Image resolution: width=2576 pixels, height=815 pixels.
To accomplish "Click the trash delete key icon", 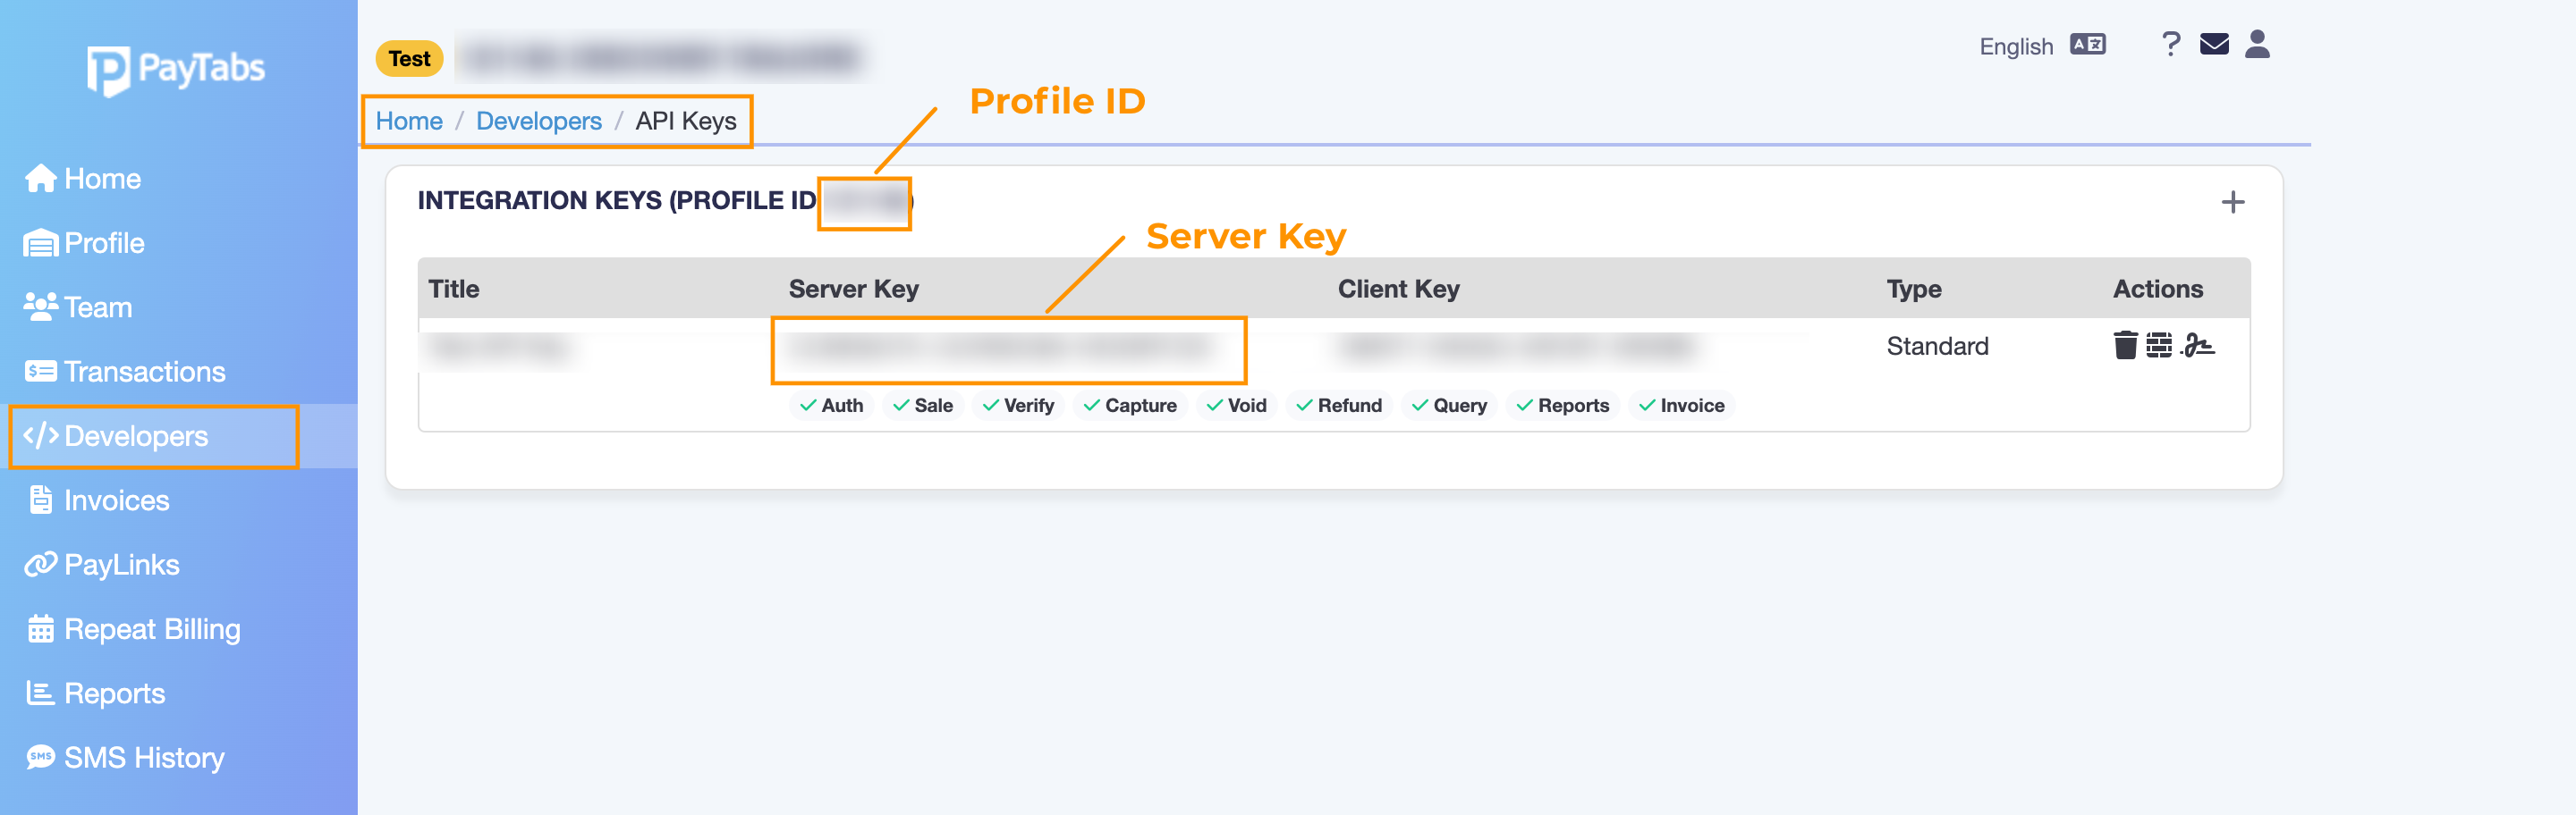I will coord(2124,346).
